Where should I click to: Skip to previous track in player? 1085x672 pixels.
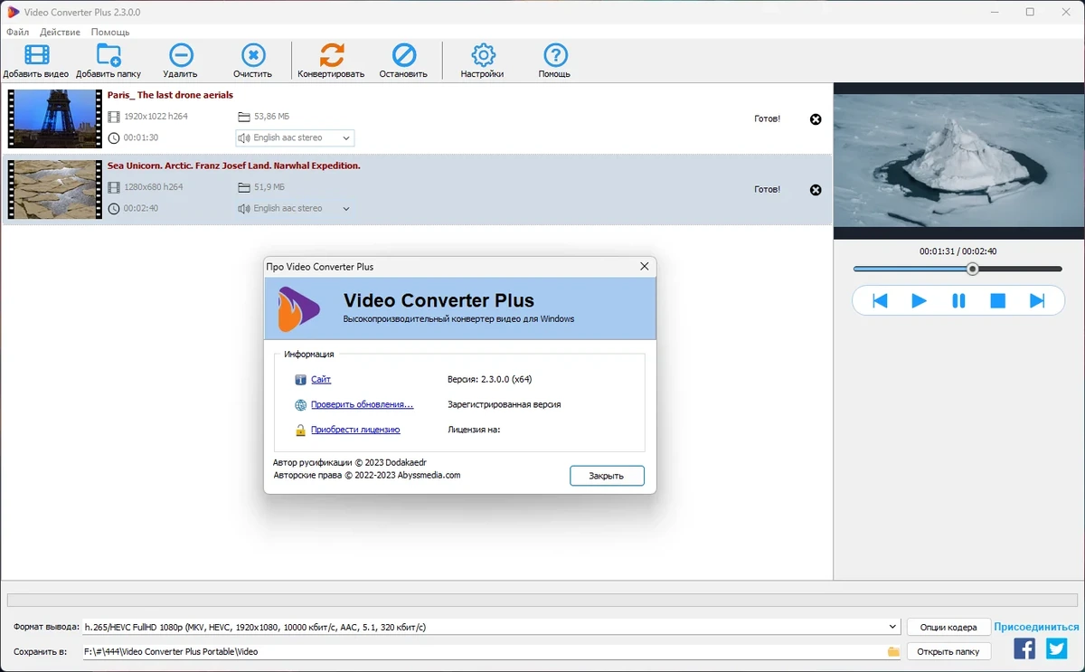click(x=880, y=301)
